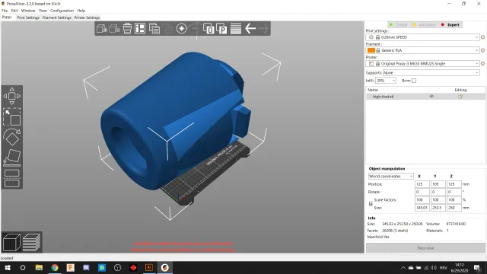Click the Position Z input field
The height and width of the screenshot is (274, 487).
pyautogui.click(x=454, y=184)
